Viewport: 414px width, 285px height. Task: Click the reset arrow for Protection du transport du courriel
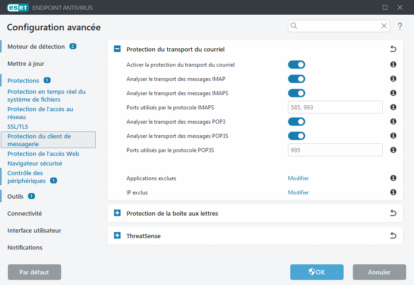click(x=393, y=49)
